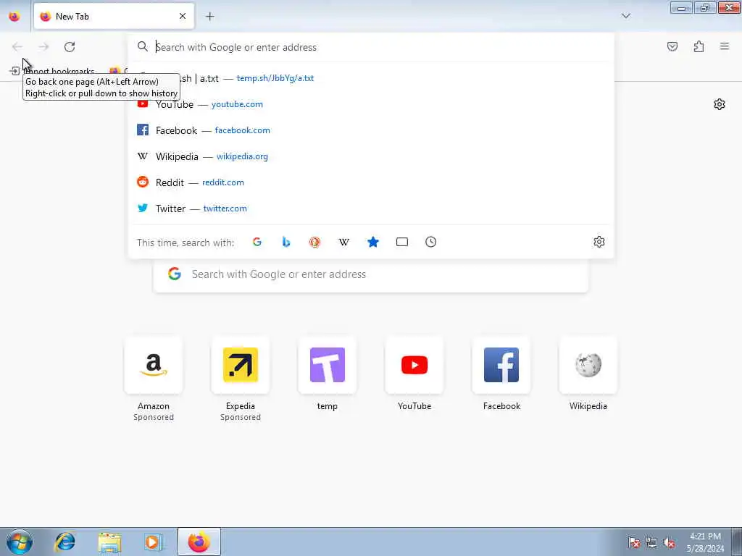Launch Internet Explorer from taskbar
The height and width of the screenshot is (556, 742).
pyautogui.click(x=64, y=542)
